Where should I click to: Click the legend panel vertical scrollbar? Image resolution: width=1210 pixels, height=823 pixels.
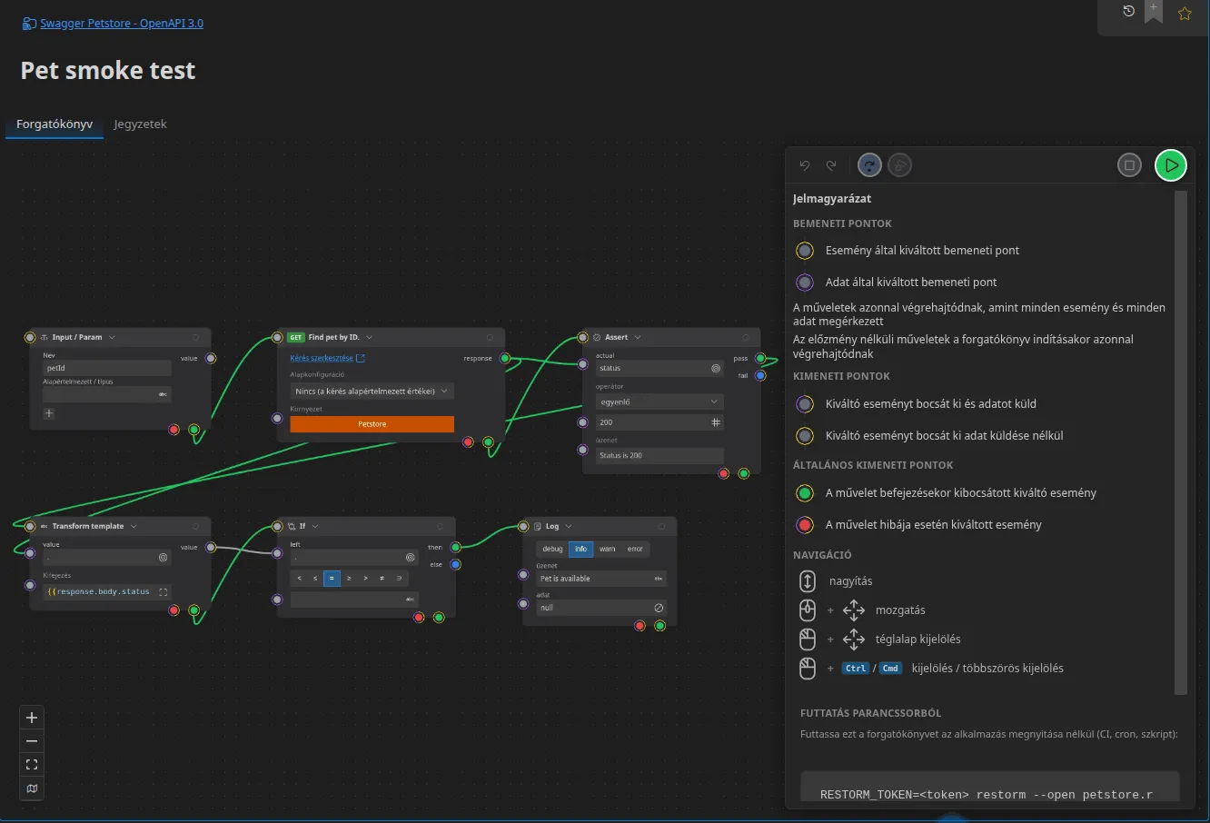1181,442
